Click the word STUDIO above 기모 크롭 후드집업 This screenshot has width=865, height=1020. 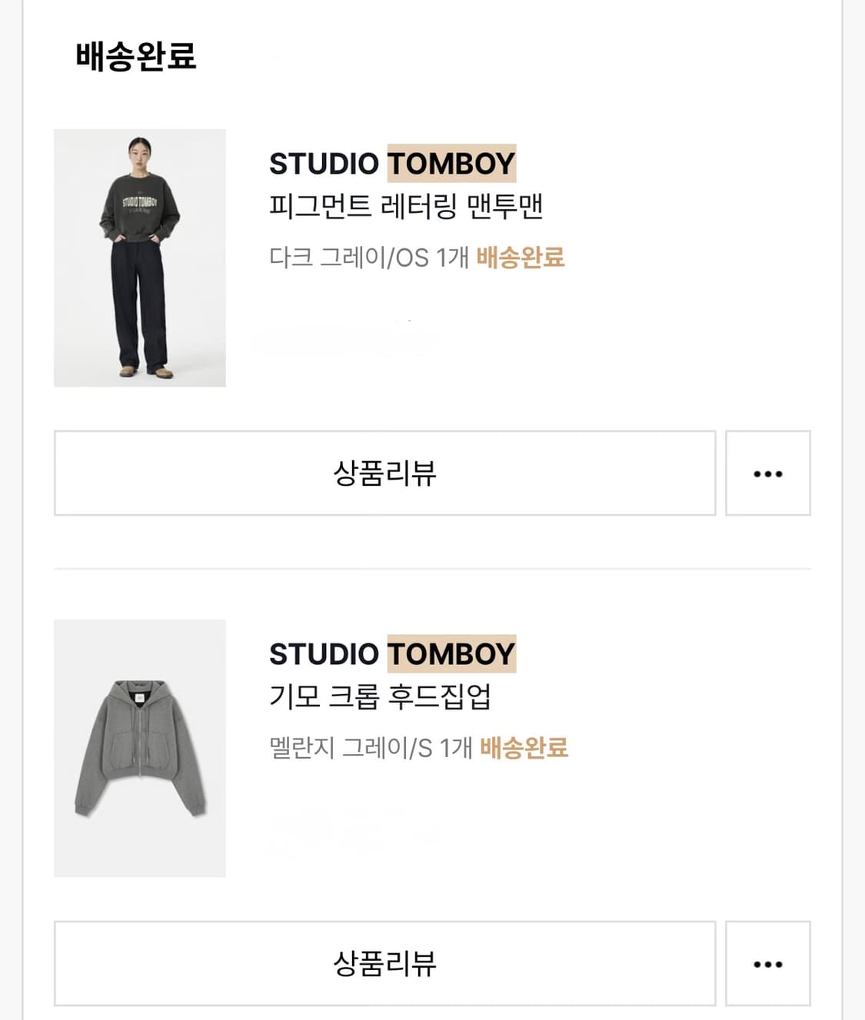324,654
